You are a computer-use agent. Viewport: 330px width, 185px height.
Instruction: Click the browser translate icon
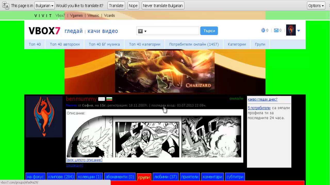point(6,6)
